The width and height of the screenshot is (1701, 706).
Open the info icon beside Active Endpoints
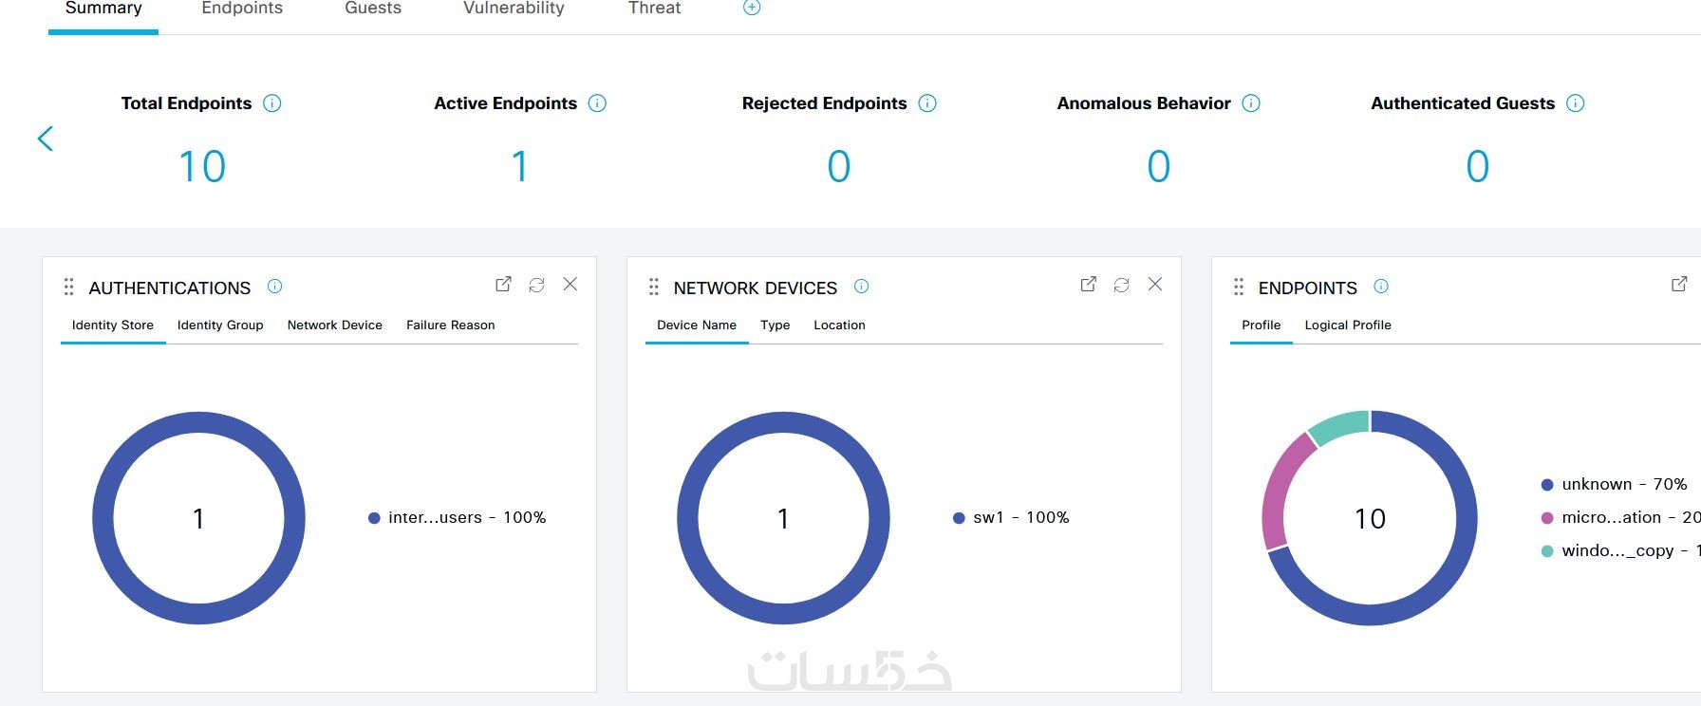(x=597, y=103)
